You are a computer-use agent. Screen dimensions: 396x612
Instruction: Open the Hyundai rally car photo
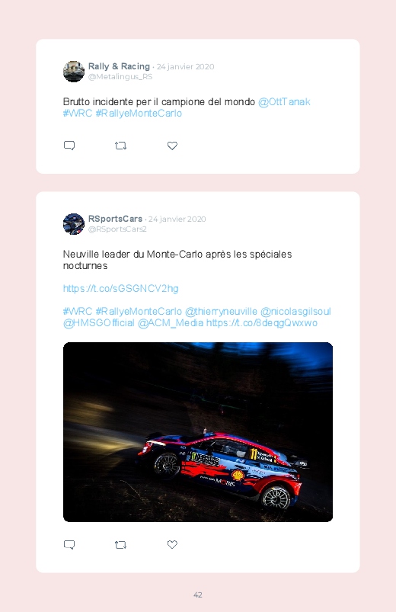pyautogui.click(x=198, y=432)
